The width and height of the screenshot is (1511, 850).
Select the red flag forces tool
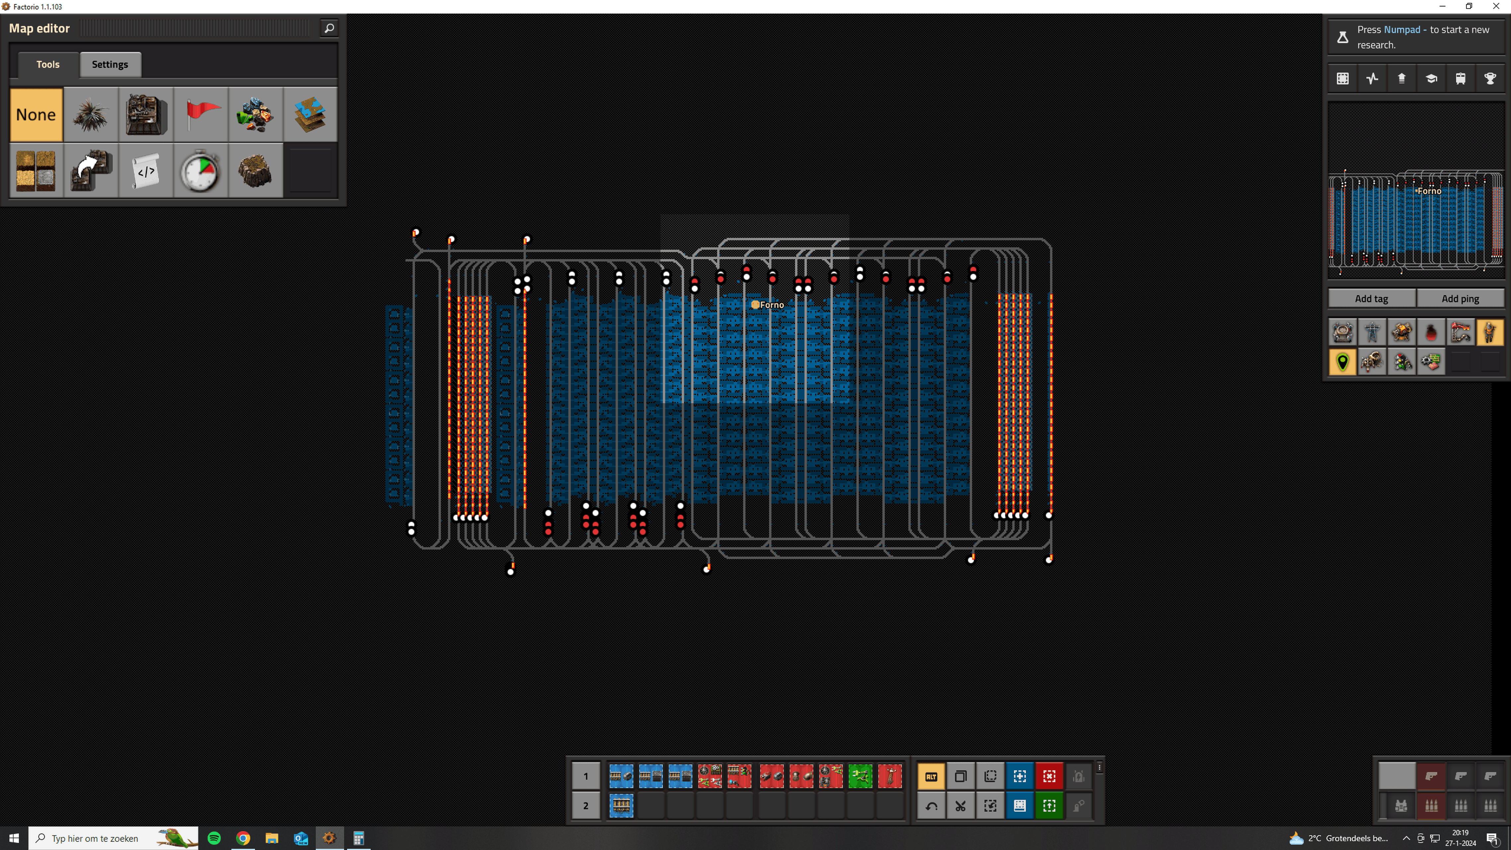[x=201, y=115]
